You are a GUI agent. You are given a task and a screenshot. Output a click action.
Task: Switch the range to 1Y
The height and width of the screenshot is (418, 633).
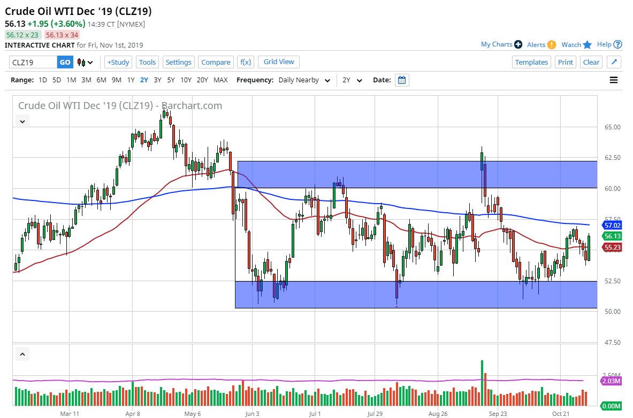131,80
